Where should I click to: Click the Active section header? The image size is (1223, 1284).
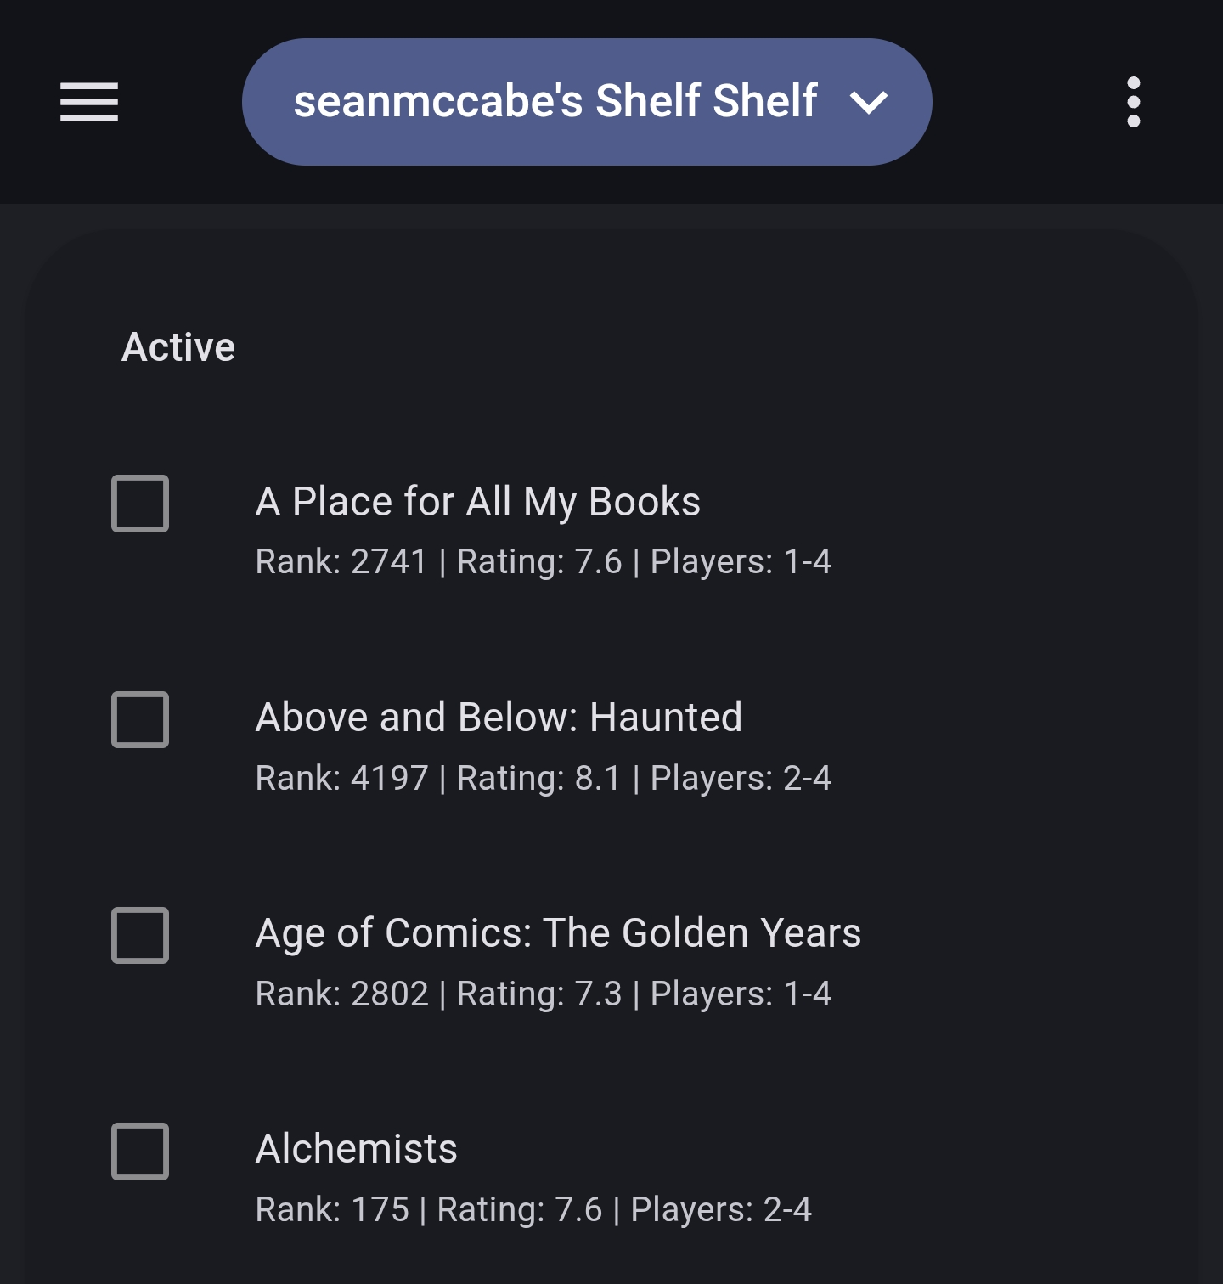click(178, 346)
